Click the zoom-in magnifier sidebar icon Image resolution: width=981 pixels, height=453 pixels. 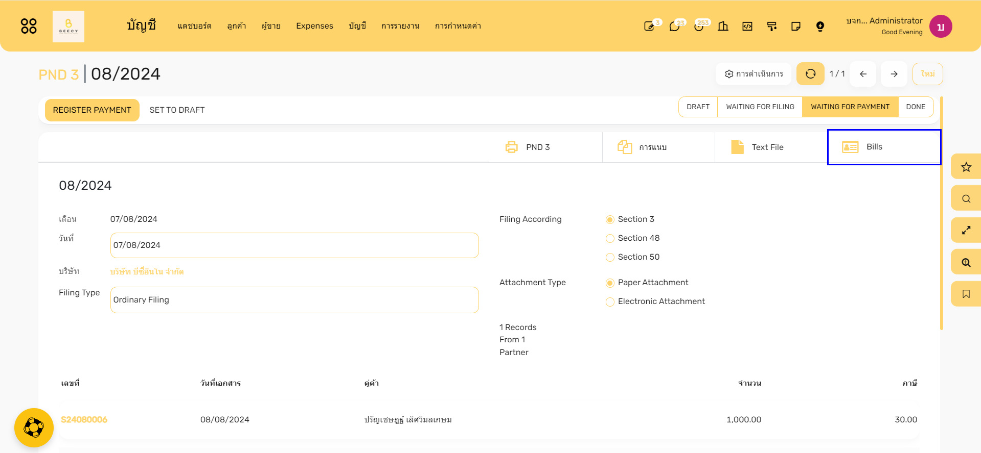tap(966, 262)
